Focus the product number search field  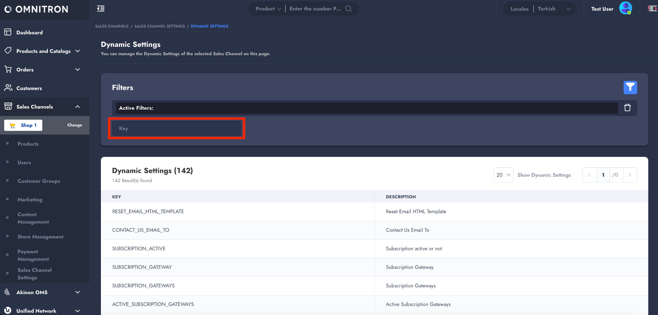click(x=315, y=9)
